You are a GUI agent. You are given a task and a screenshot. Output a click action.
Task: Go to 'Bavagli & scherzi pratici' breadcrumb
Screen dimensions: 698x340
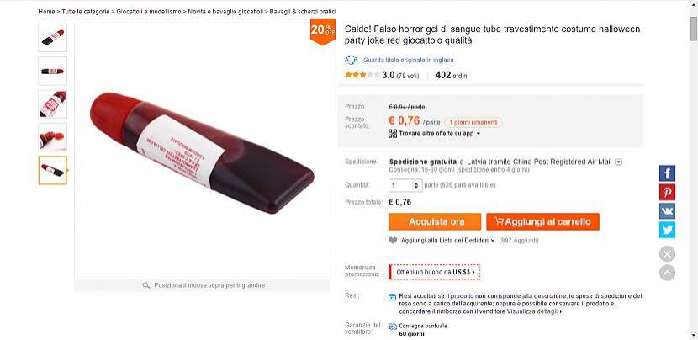pos(303,12)
